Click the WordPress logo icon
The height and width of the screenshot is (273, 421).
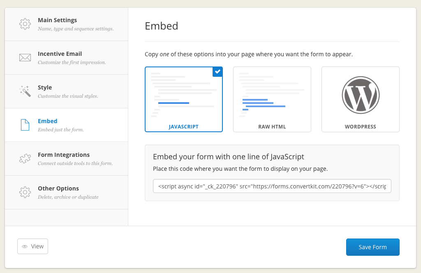tap(361, 95)
